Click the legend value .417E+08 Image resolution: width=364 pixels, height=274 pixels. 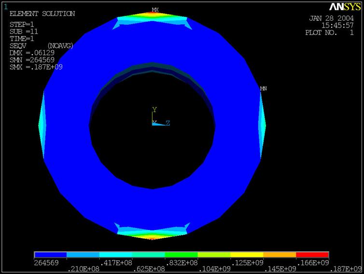point(116,263)
